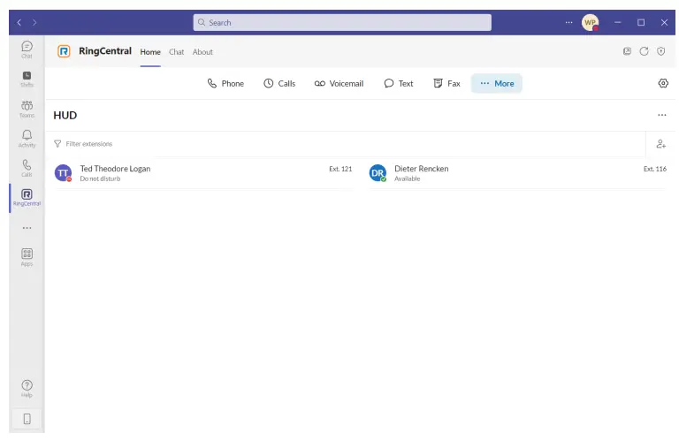
Task: Open the Calls history tab
Action: (x=279, y=84)
